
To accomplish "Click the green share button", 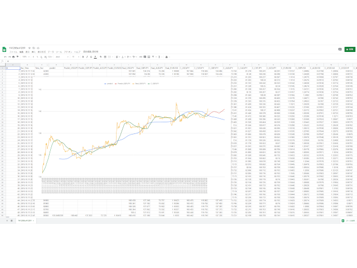I will pos(350,49).
